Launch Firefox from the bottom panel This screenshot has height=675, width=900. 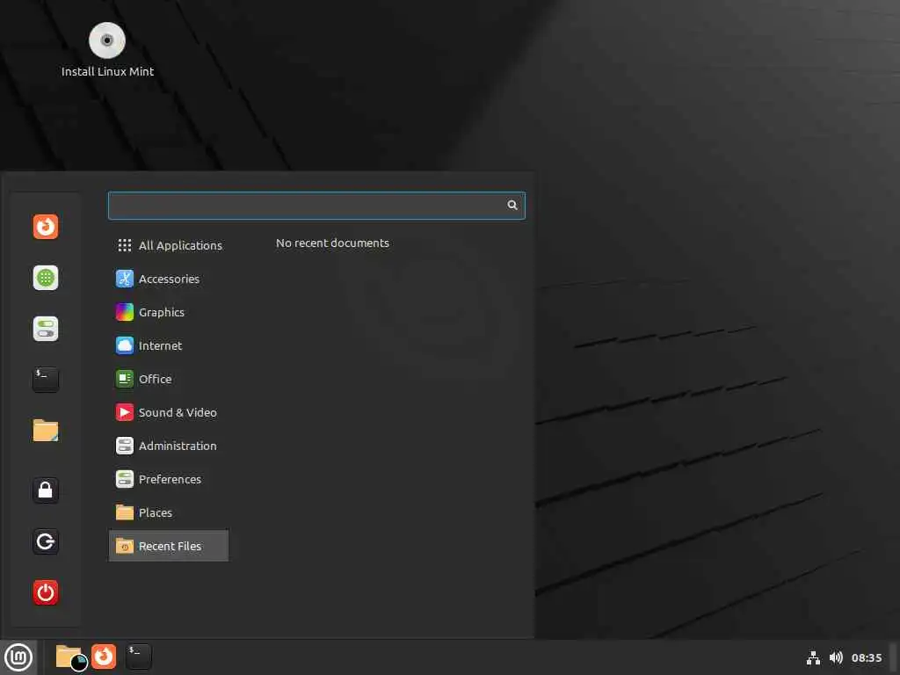click(104, 656)
